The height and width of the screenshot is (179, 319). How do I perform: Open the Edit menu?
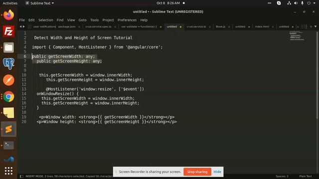31,20
